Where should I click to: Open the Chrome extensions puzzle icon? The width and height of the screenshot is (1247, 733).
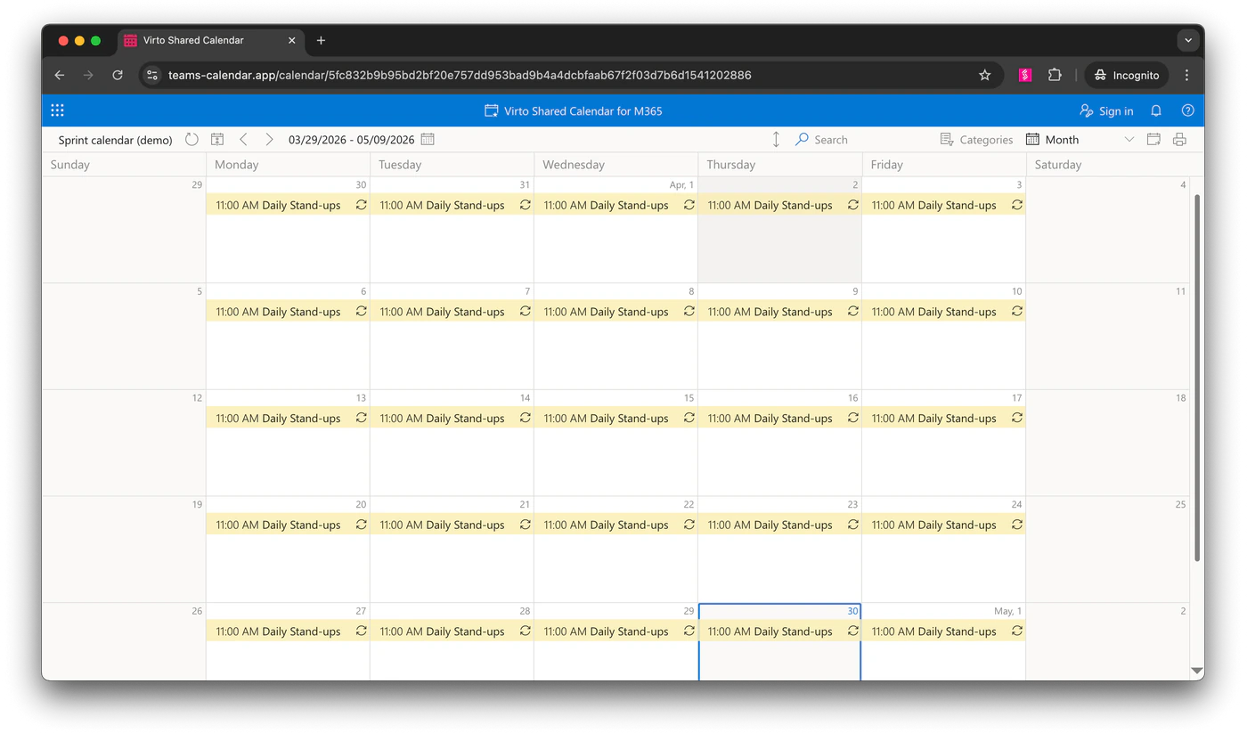coord(1055,76)
